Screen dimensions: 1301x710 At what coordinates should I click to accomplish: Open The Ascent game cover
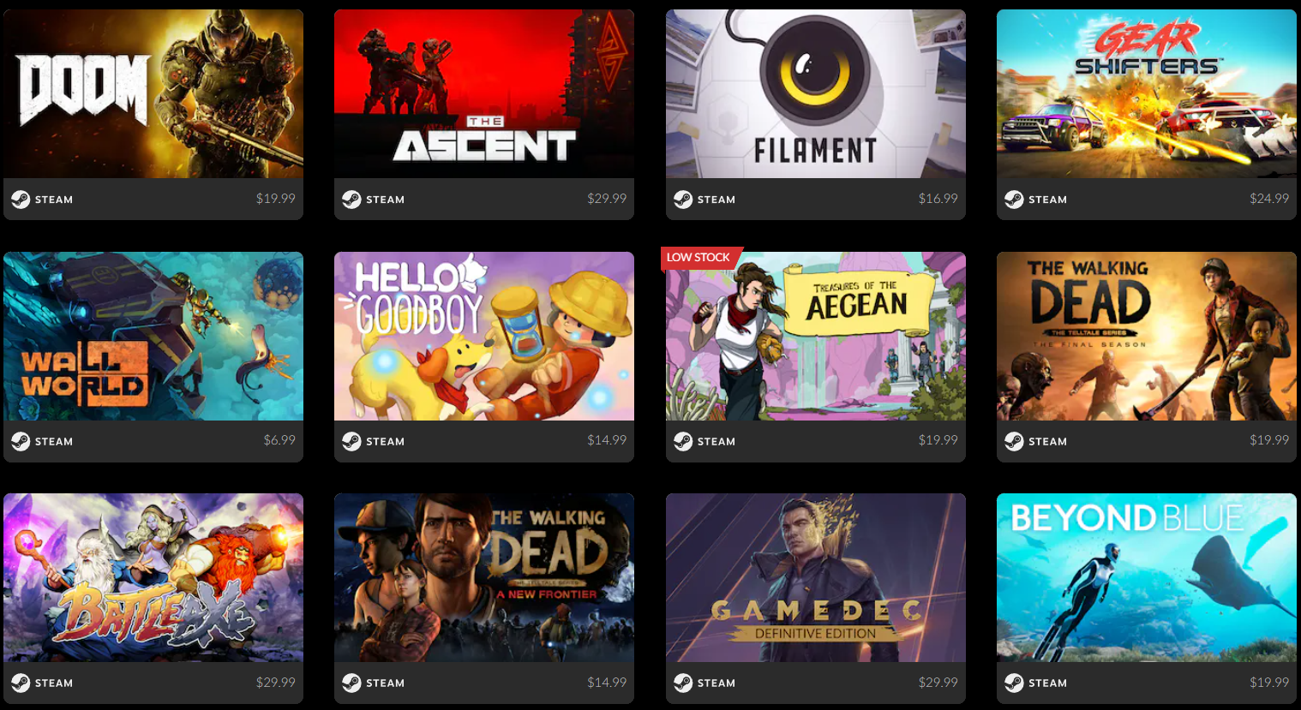[484, 94]
